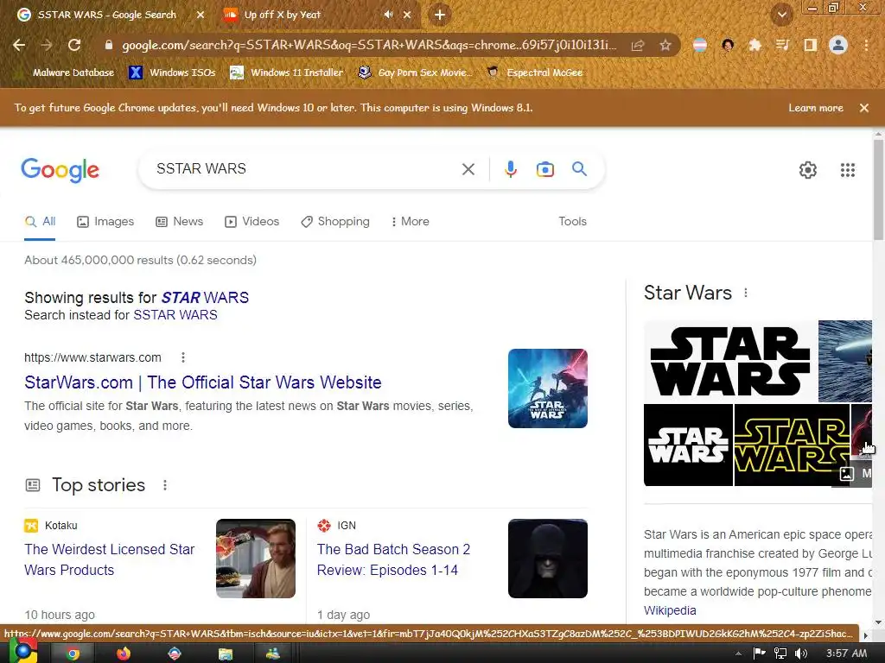
Task: Click the Google search input field
Action: point(305,168)
